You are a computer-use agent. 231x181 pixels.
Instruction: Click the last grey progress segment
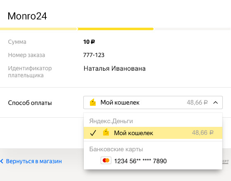192,29
